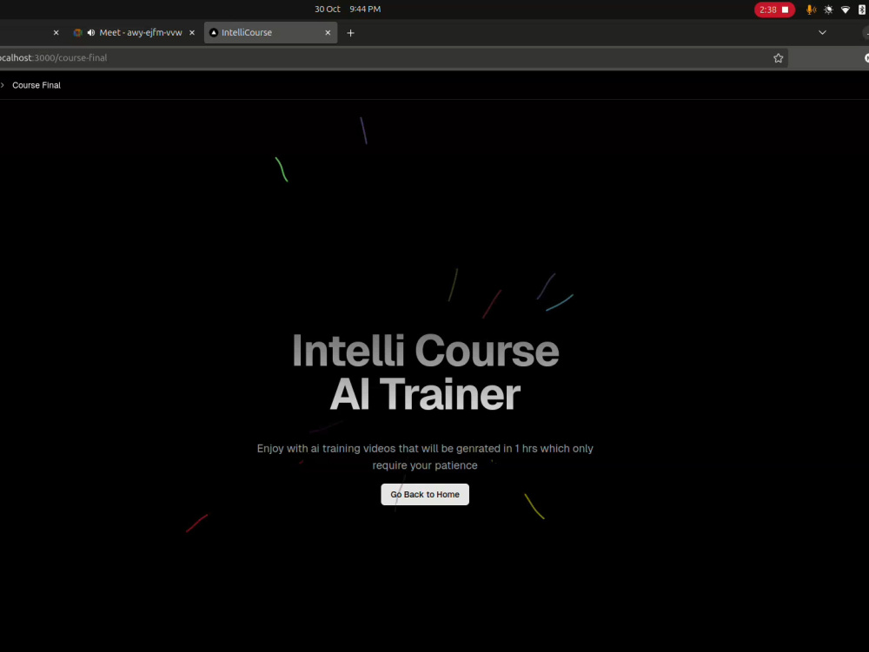
Task: Click the Intelli Course AI Trainer heading
Action: [x=425, y=372]
